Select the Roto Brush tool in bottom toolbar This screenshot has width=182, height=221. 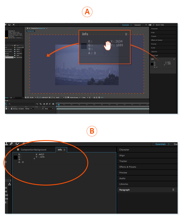(17, 144)
